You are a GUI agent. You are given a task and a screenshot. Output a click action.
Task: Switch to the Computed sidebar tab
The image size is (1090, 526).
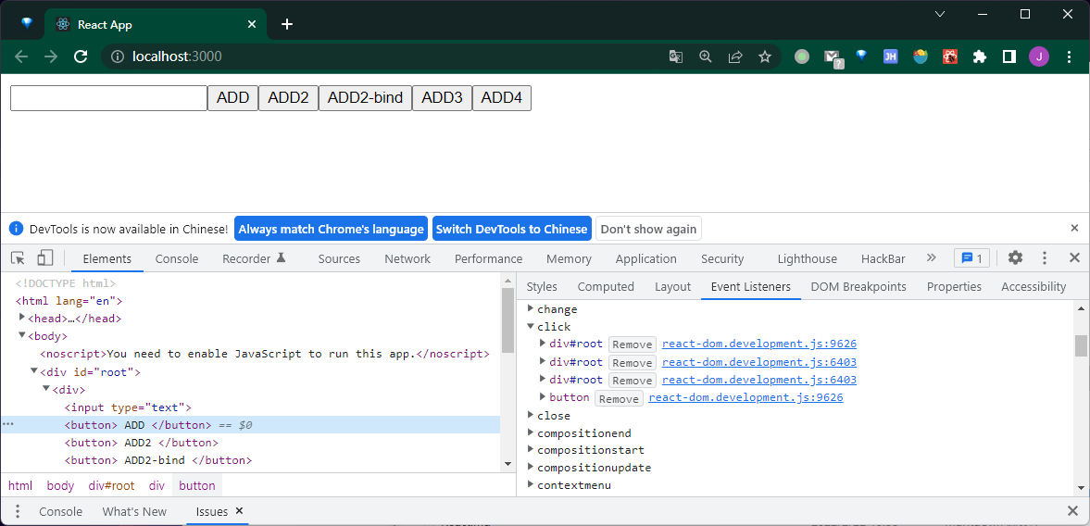(607, 286)
